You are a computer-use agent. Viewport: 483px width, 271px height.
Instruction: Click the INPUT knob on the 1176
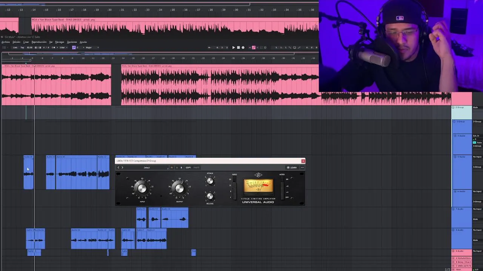(142, 188)
